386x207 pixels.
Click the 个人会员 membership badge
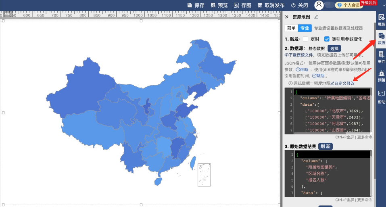tap(349, 5)
